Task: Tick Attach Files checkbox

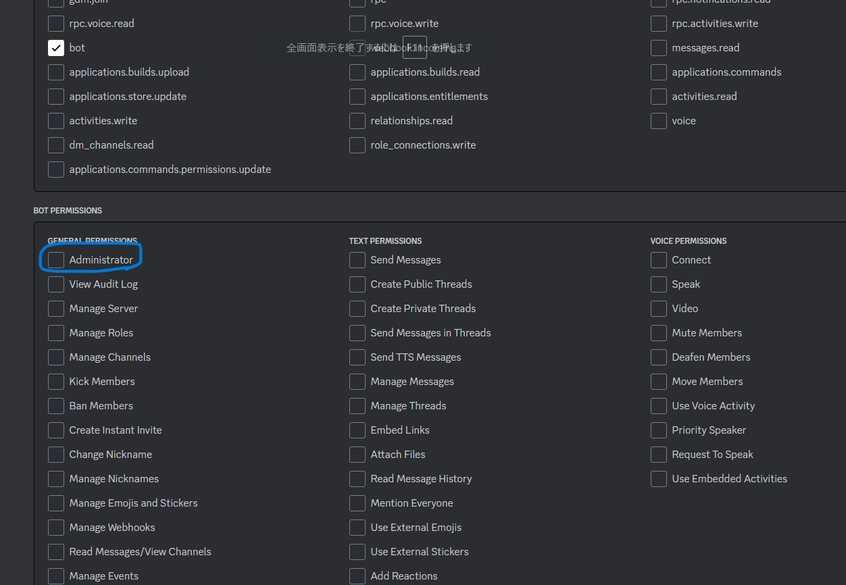Action: coord(357,455)
